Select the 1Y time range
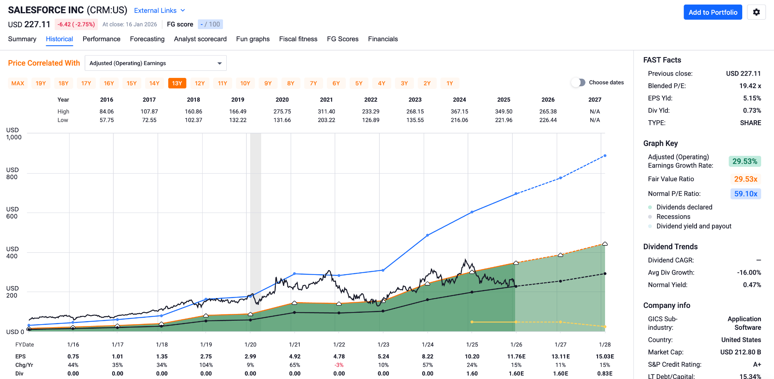The height and width of the screenshot is (379, 774). point(449,83)
